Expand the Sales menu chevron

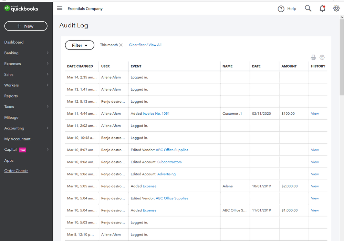pos(48,74)
